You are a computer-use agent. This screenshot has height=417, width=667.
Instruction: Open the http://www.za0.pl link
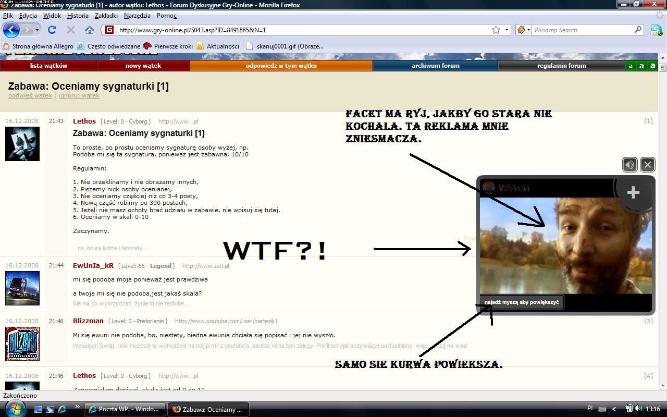click(x=205, y=266)
